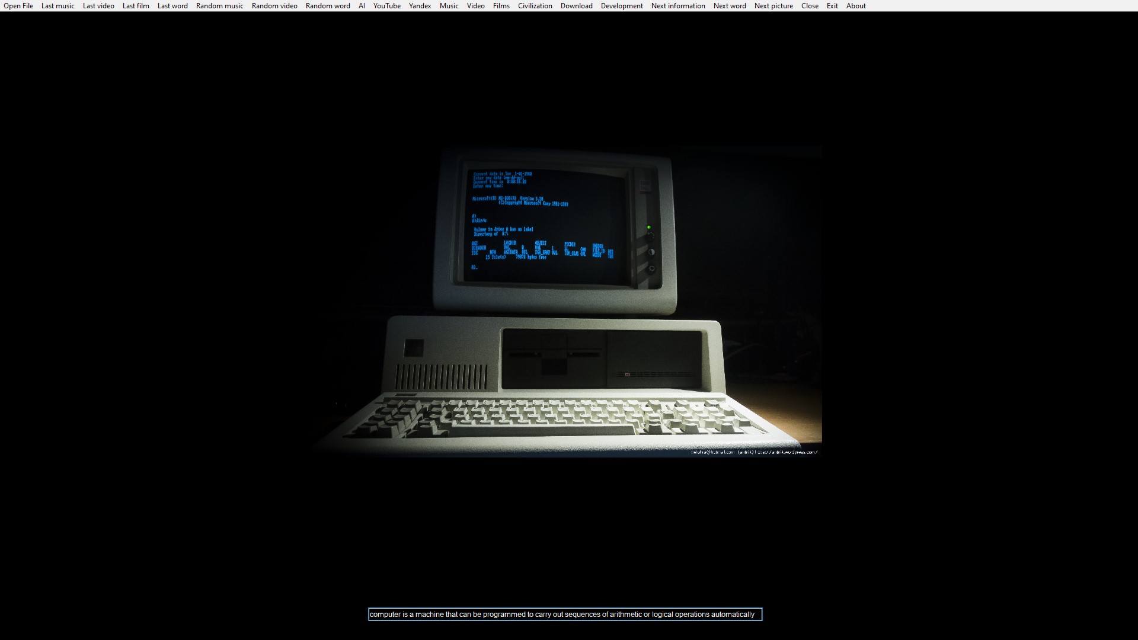Open the AI menu

pos(362,6)
